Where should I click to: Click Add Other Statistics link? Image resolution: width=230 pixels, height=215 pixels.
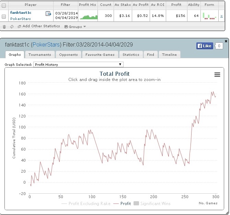pos(38,27)
